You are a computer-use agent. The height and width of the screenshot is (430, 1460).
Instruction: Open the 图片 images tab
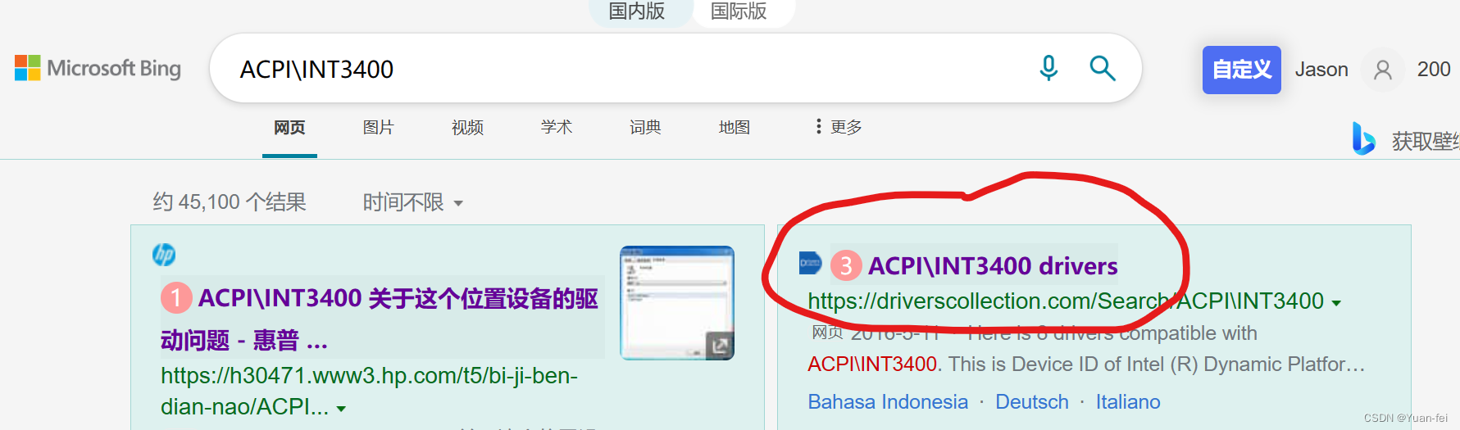point(379,128)
